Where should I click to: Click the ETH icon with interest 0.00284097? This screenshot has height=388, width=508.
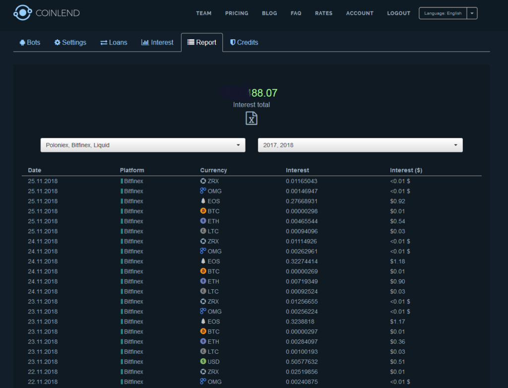pos(203,341)
